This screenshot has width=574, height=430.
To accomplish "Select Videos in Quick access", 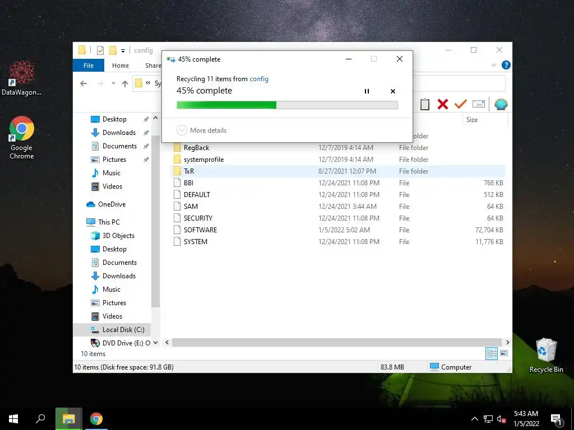I will (112, 186).
